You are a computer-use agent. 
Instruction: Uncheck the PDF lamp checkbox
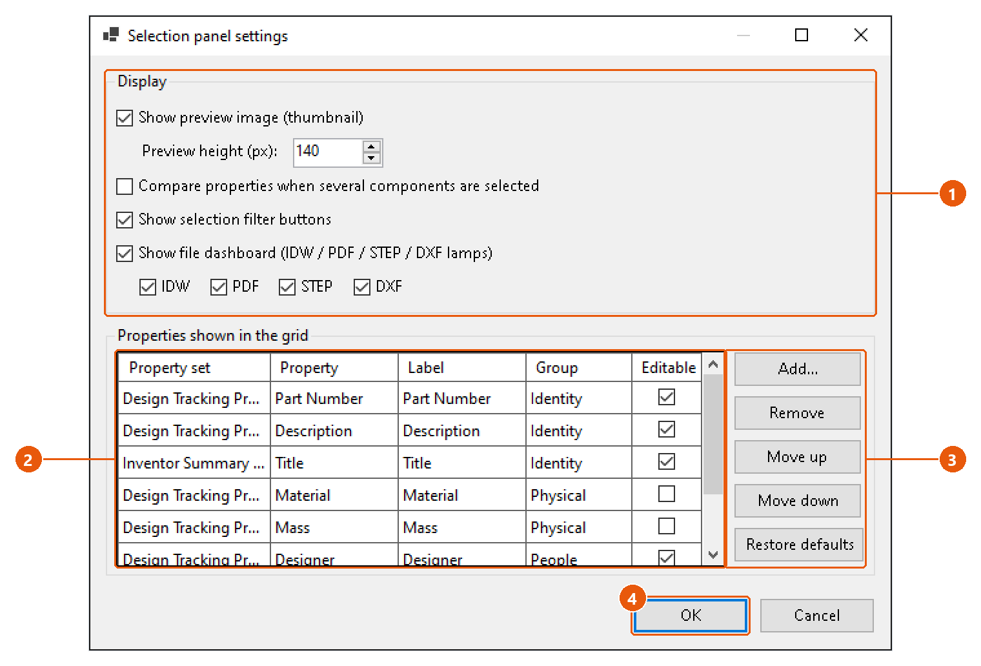[x=219, y=287]
